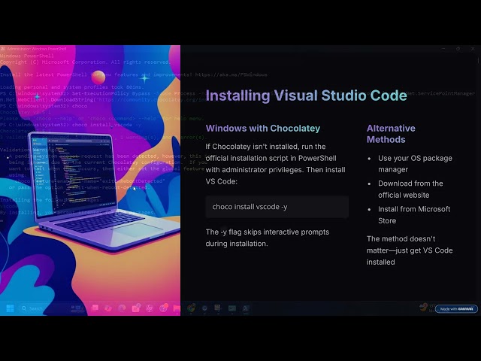Click the 'Download from the official website' bullet

[410, 189]
